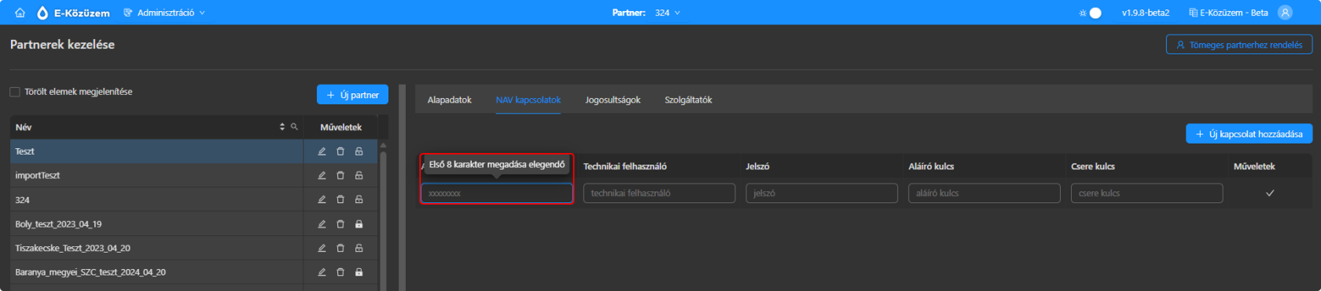Switch to the Jogosultságok tab
Screen dimensions: 1321x291
(x=613, y=100)
